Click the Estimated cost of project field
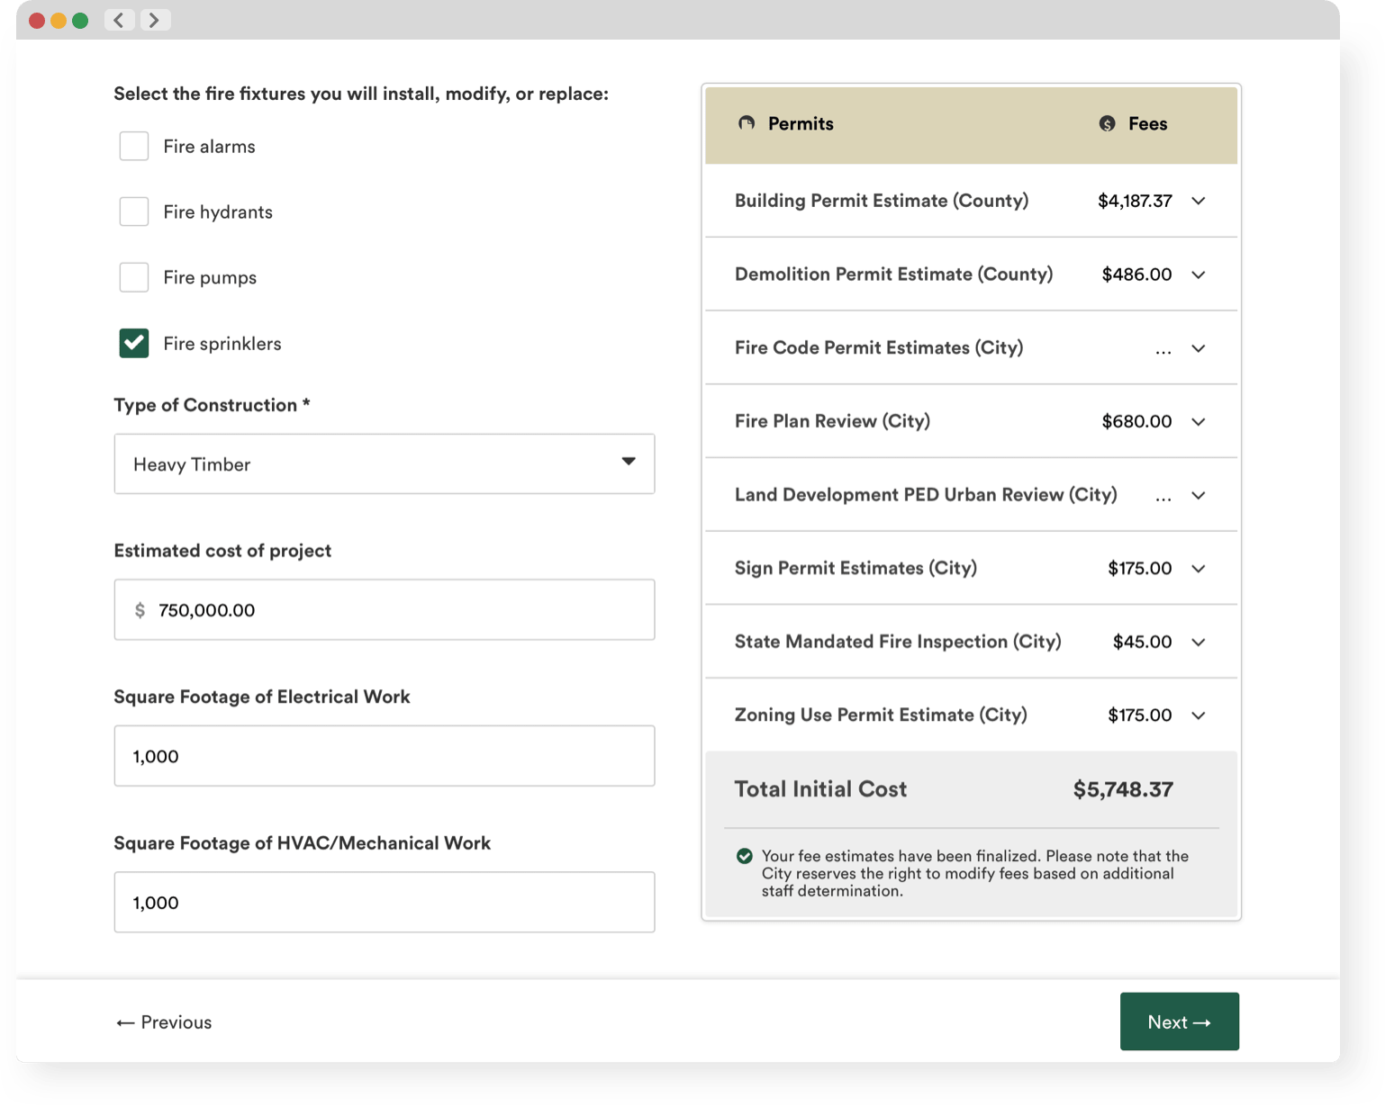This screenshot has height=1107, width=1385. 385,610
